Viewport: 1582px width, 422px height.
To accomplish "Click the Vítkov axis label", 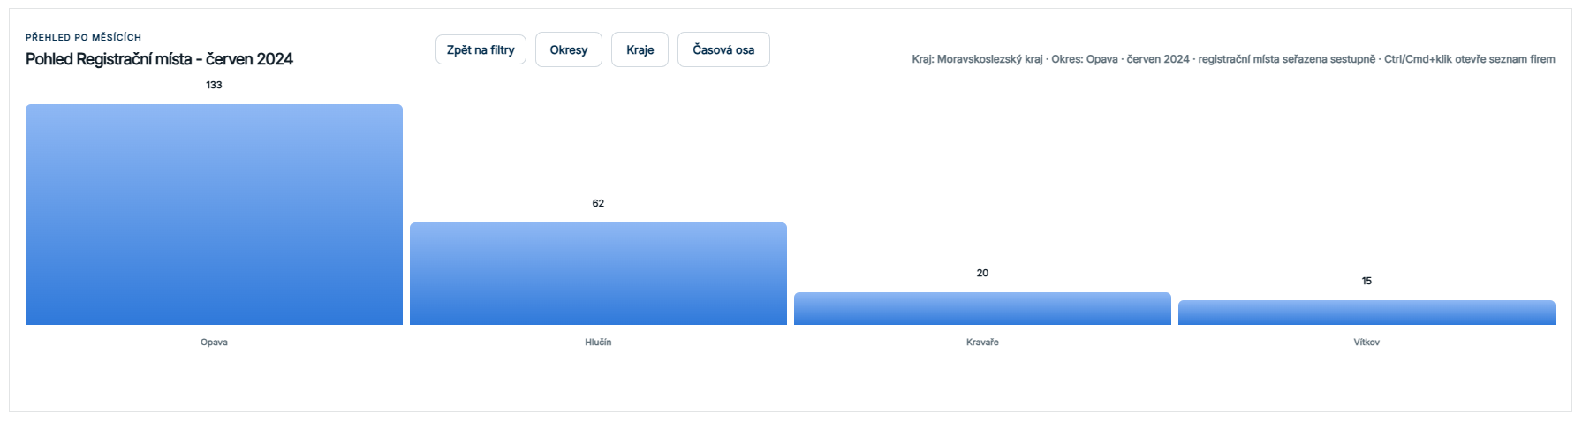I will [1366, 343].
